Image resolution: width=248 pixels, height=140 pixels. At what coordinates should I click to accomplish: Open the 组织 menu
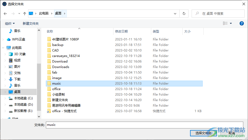click(x=10, y=23)
